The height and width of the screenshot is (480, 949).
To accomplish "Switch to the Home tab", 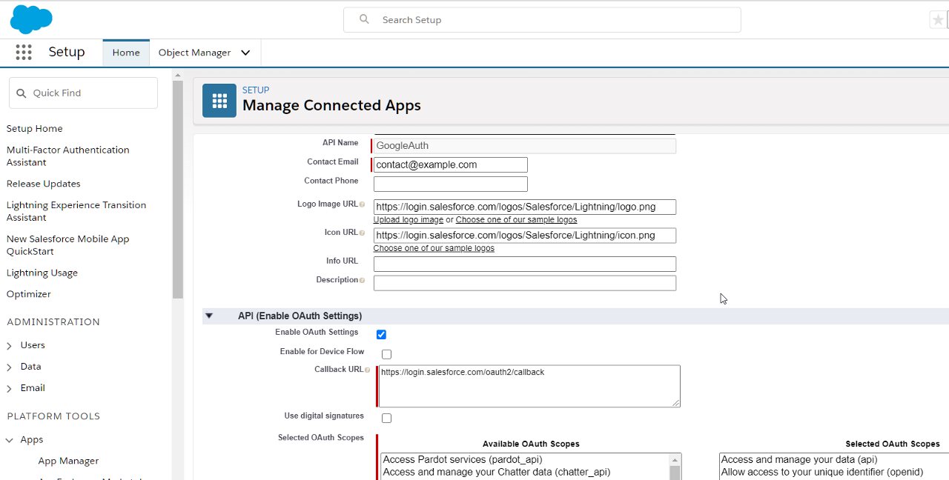I will [x=126, y=53].
